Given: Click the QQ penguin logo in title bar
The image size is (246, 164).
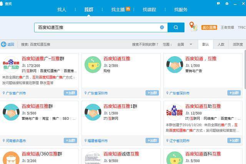Looking at the screenshot, I should (x=1, y=3).
